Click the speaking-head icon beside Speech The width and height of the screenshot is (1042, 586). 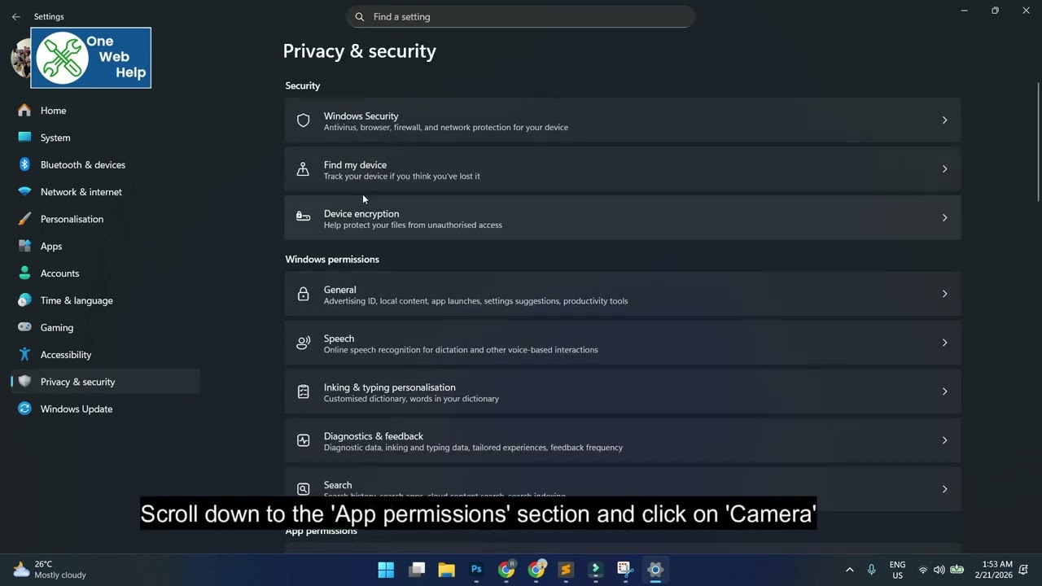303,343
